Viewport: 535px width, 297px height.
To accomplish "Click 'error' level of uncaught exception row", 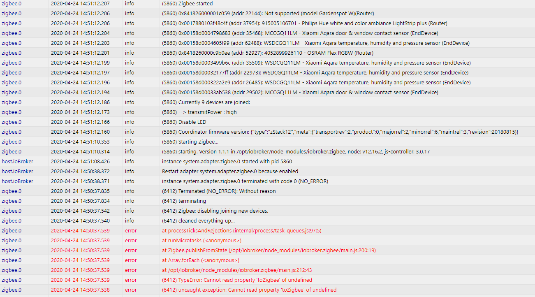I will (131, 290).
